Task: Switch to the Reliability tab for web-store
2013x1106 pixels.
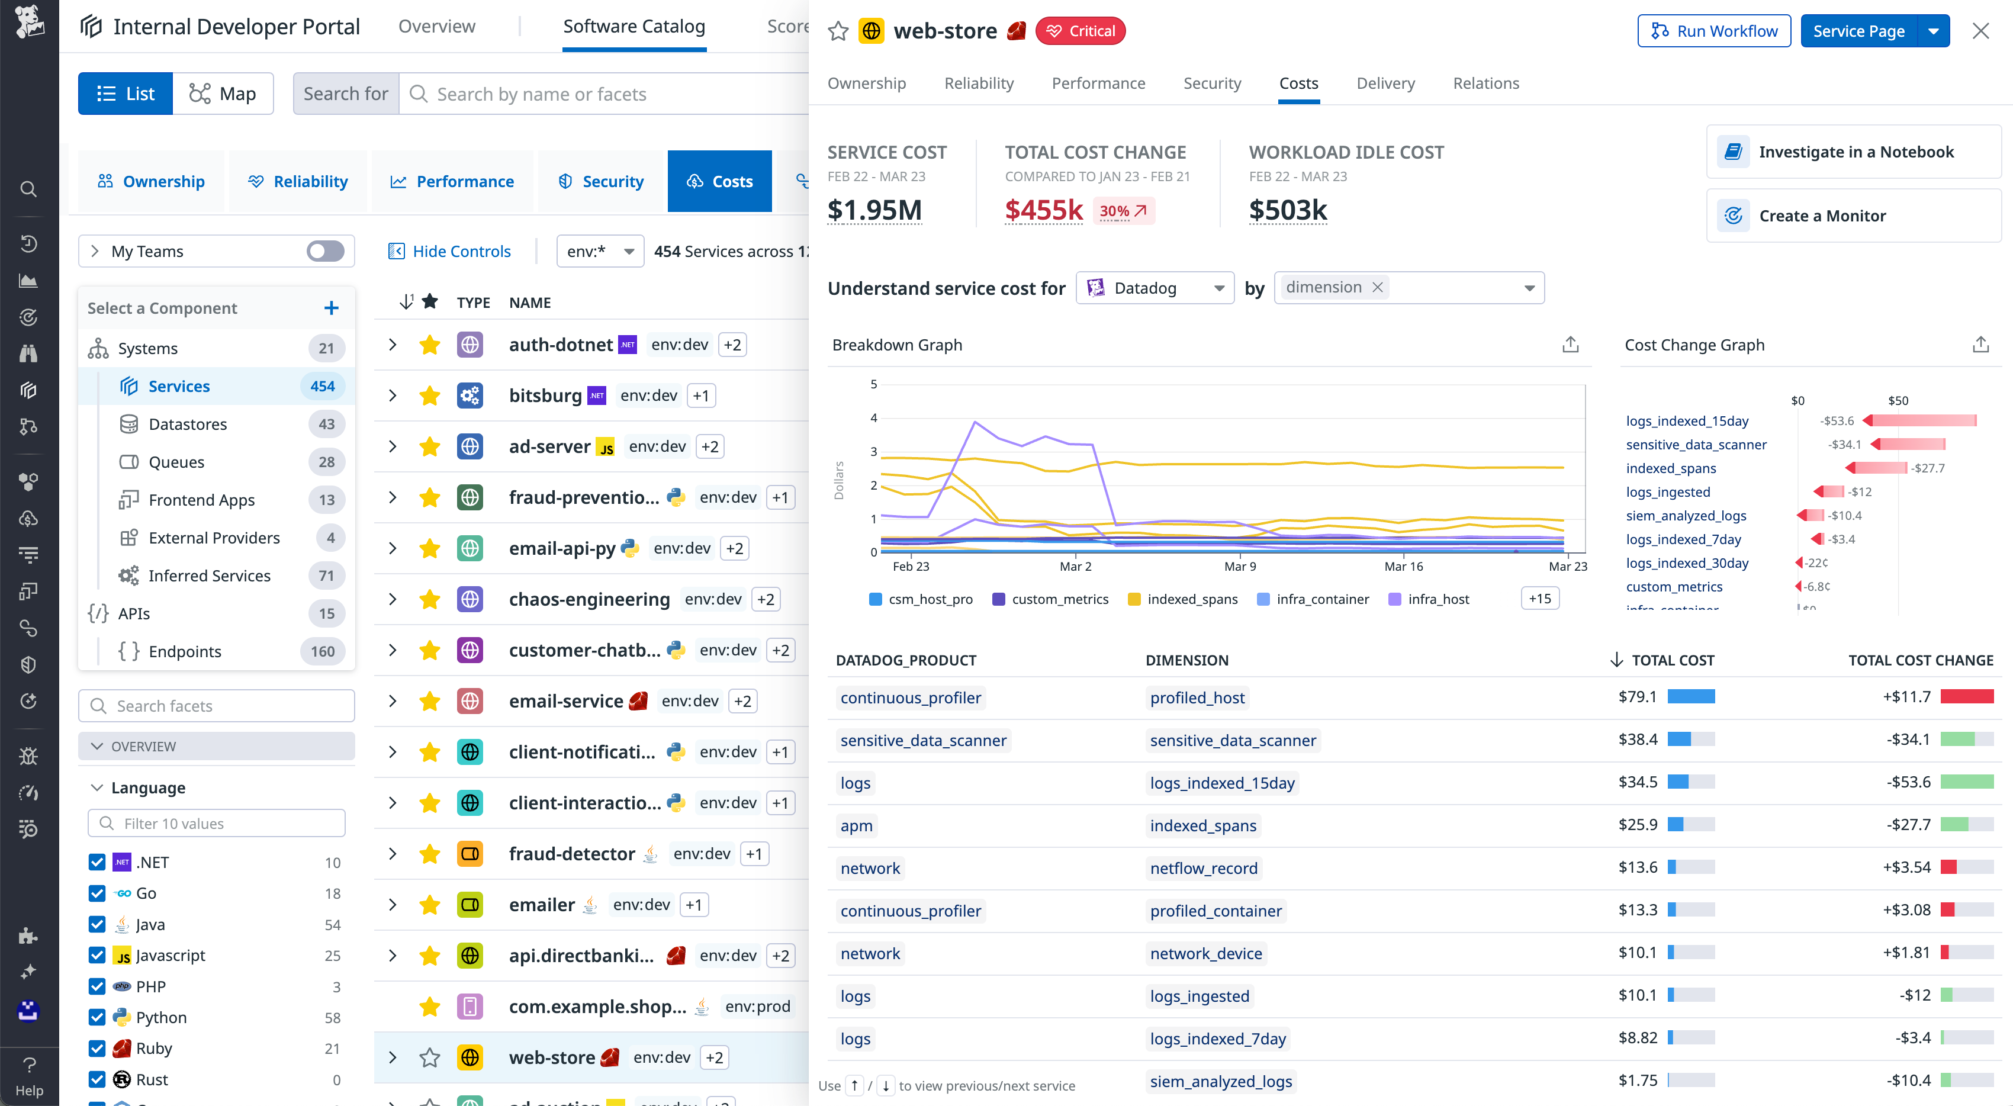Action: [978, 83]
